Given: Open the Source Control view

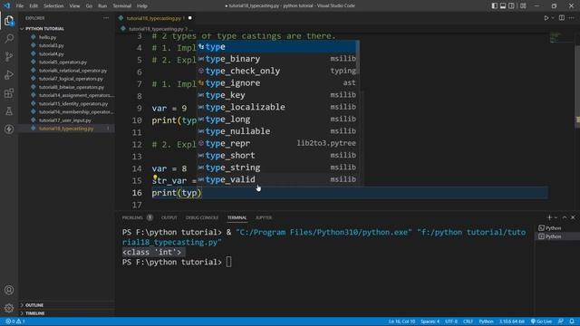Looking at the screenshot, I should click(9, 56).
